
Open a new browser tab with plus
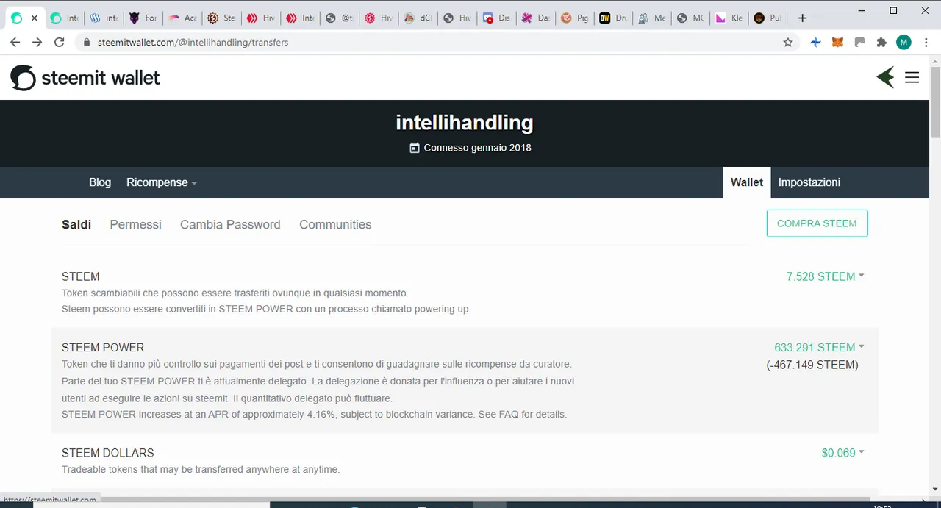802,18
